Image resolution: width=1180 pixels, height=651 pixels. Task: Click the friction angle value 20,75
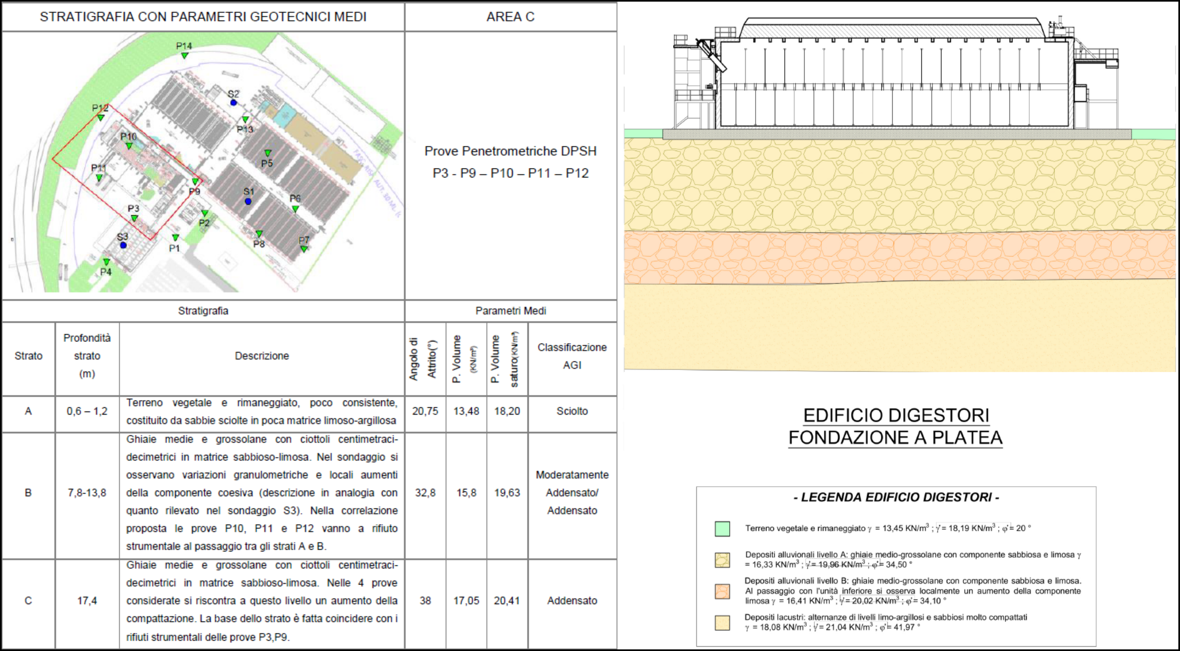click(425, 411)
